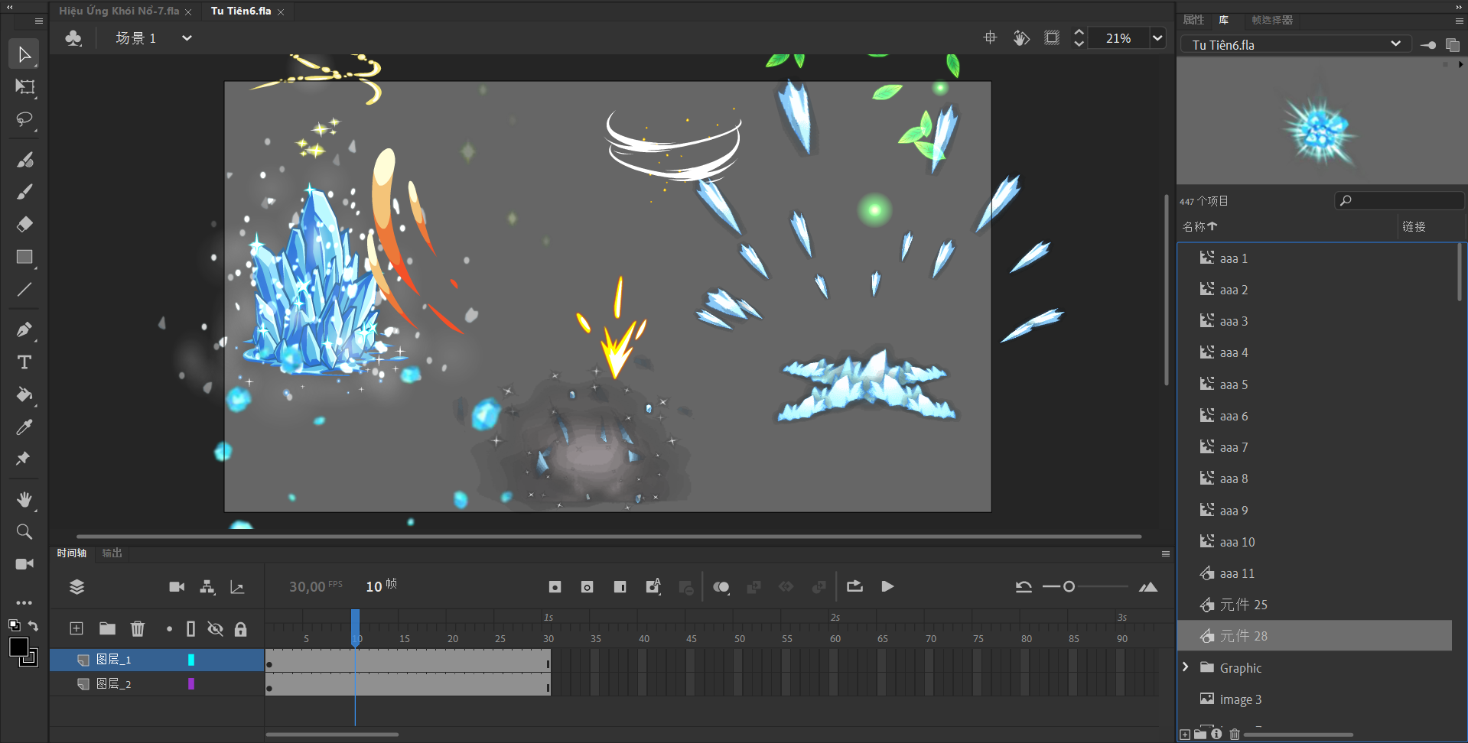Image resolution: width=1468 pixels, height=743 pixels.
Task: Select the Text tool
Action: click(24, 362)
